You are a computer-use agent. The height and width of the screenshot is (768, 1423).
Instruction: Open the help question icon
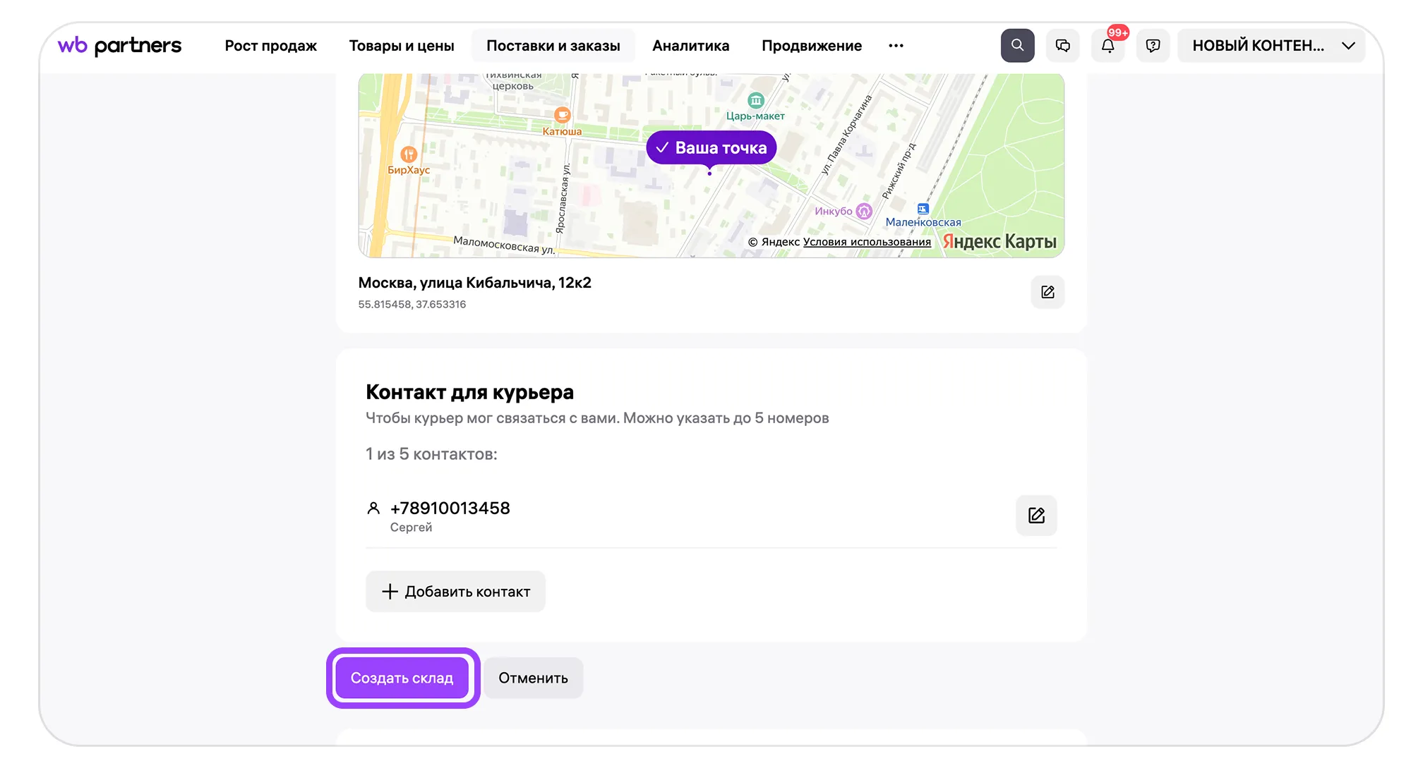click(x=1153, y=46)
